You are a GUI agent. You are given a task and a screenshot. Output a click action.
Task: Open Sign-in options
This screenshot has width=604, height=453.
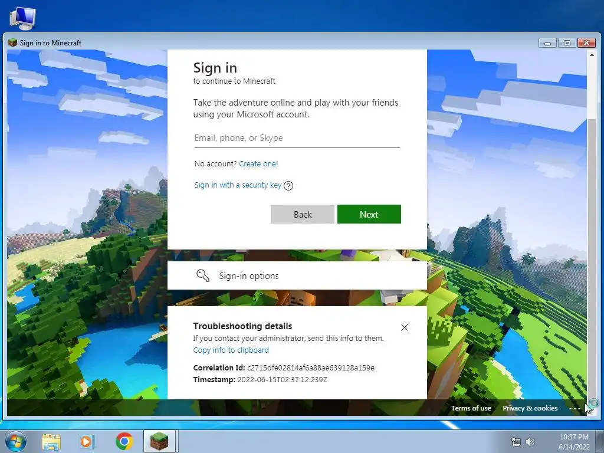click(x=297, y=276)
